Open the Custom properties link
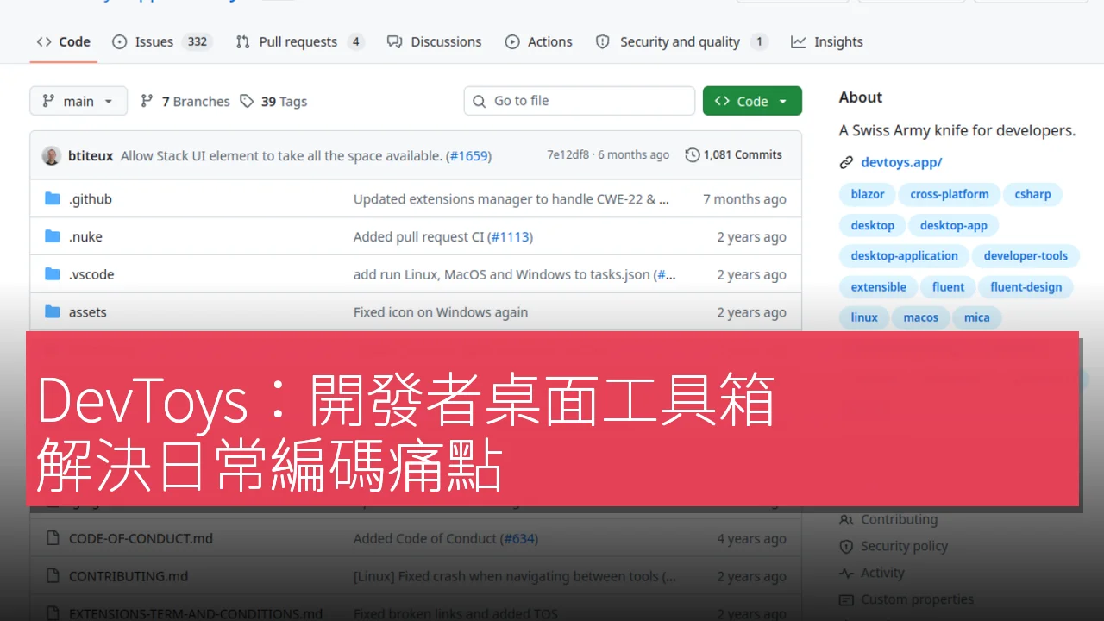 906,599
